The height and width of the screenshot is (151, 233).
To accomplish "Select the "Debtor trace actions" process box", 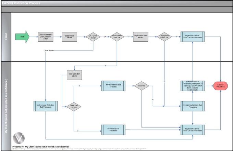I will (x=70, y=37).
